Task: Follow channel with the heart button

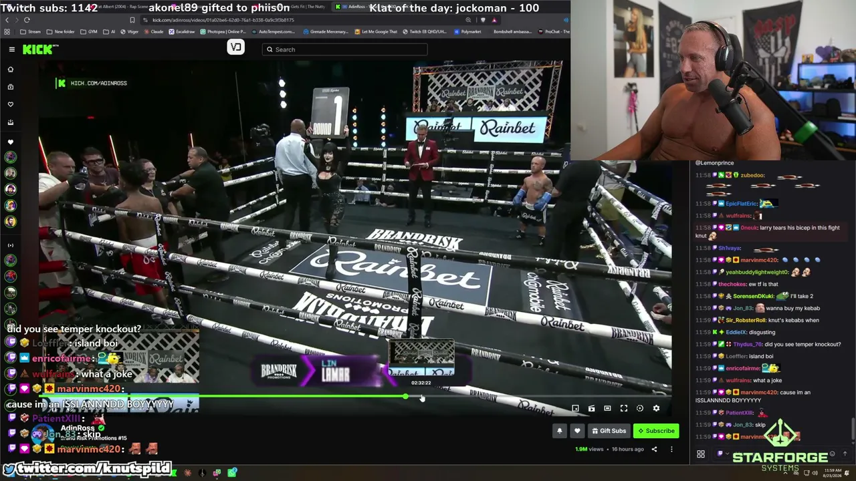Action: (577, 431)
